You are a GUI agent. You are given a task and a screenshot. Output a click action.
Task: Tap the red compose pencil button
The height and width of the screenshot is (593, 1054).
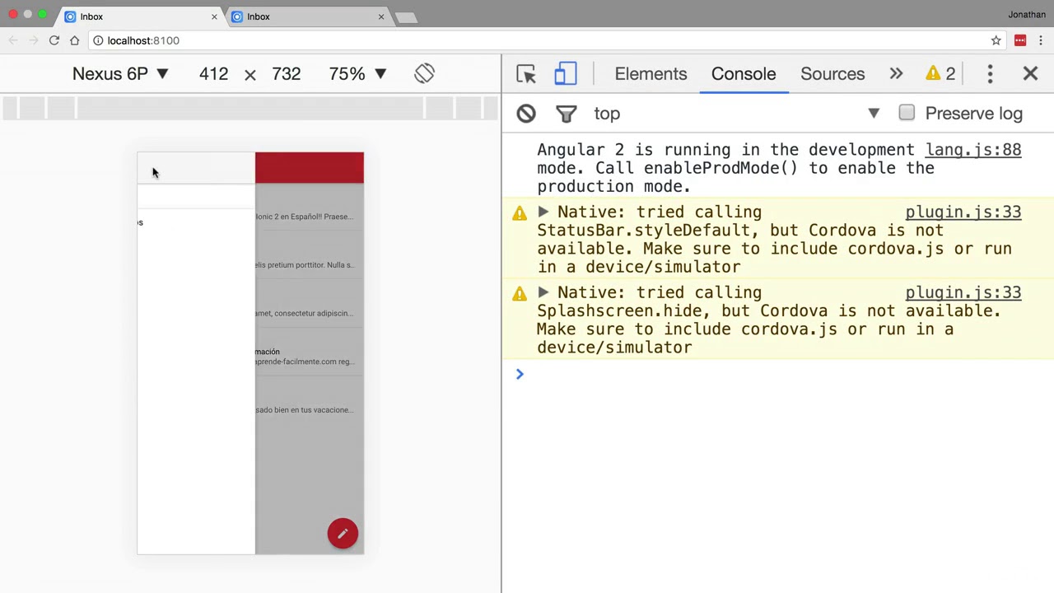343,534
